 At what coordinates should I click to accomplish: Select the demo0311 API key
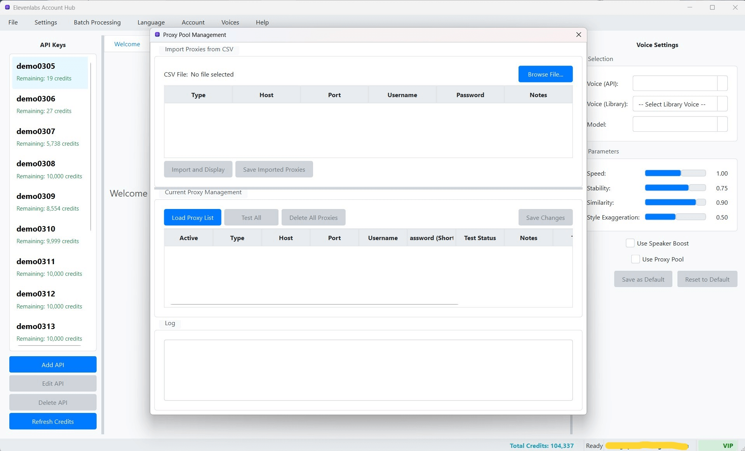tap(50, 268)
